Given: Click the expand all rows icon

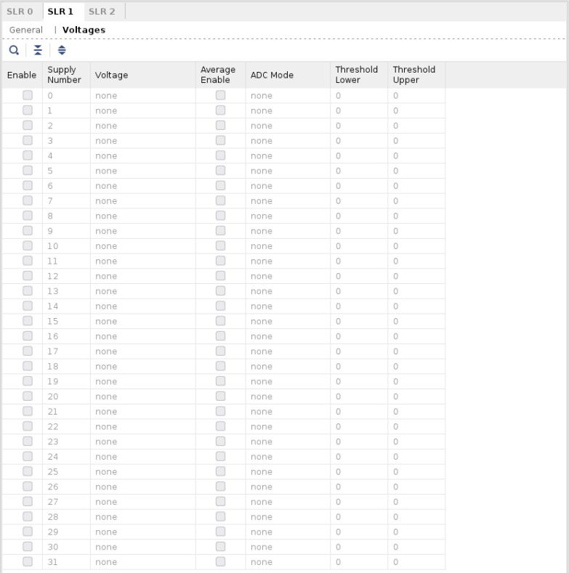Looking at the screenshot, I should [61, 50].
